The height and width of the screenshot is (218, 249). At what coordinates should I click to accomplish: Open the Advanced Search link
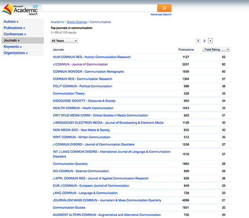tap(161, 15)
